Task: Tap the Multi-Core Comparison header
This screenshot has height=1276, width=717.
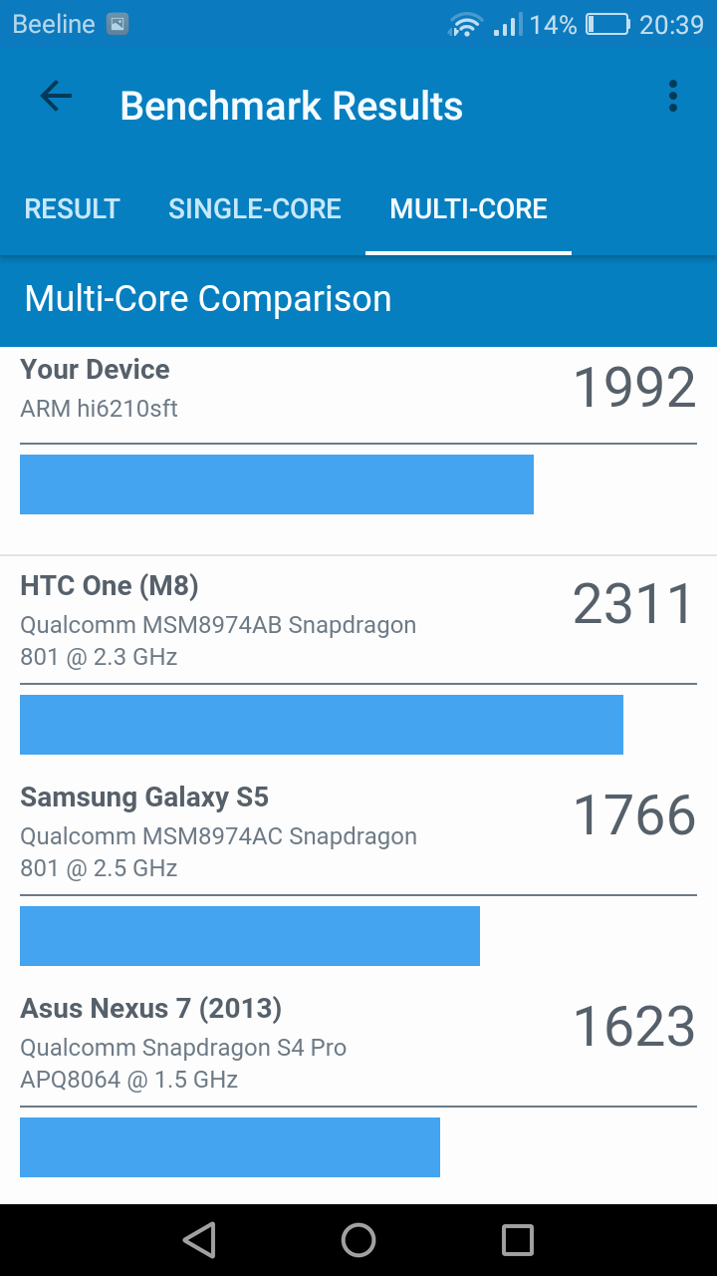Action: coord(208,299)
